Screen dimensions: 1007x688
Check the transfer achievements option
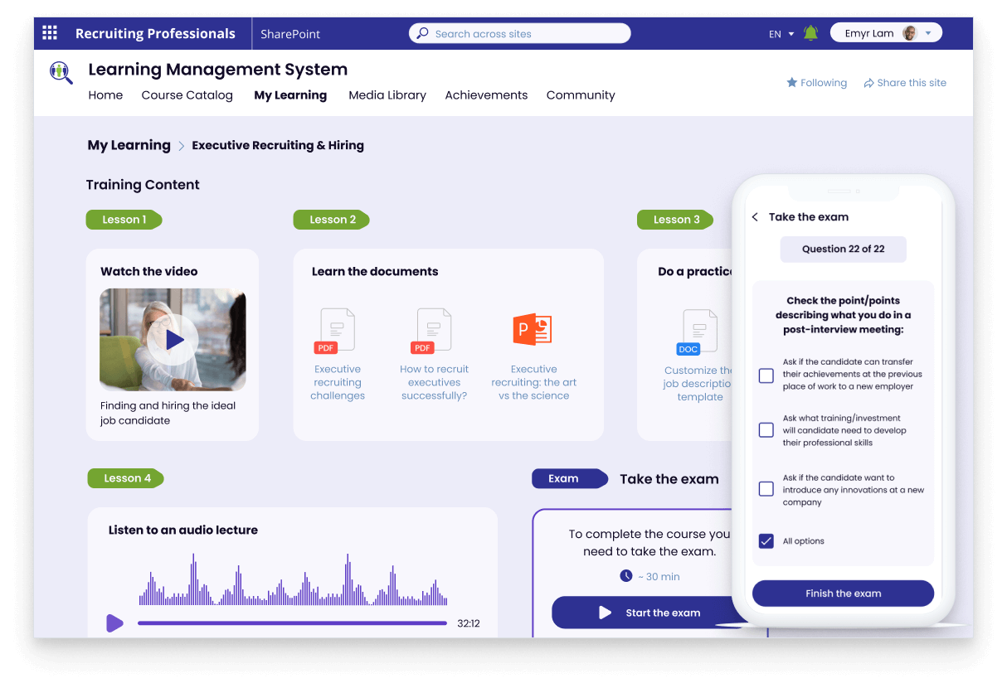pos(766,375)
